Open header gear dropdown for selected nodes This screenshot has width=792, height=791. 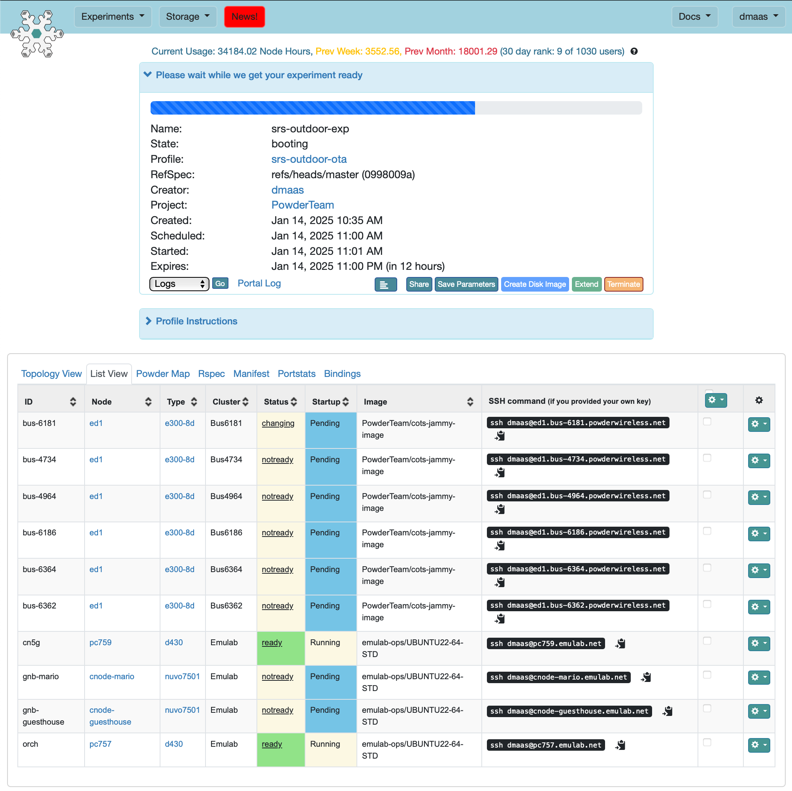[716, 400]
